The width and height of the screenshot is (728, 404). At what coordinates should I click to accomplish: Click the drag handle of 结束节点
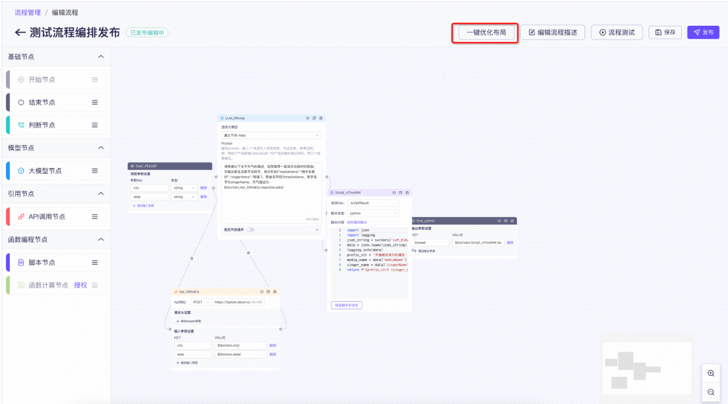[x=95, y=102]
